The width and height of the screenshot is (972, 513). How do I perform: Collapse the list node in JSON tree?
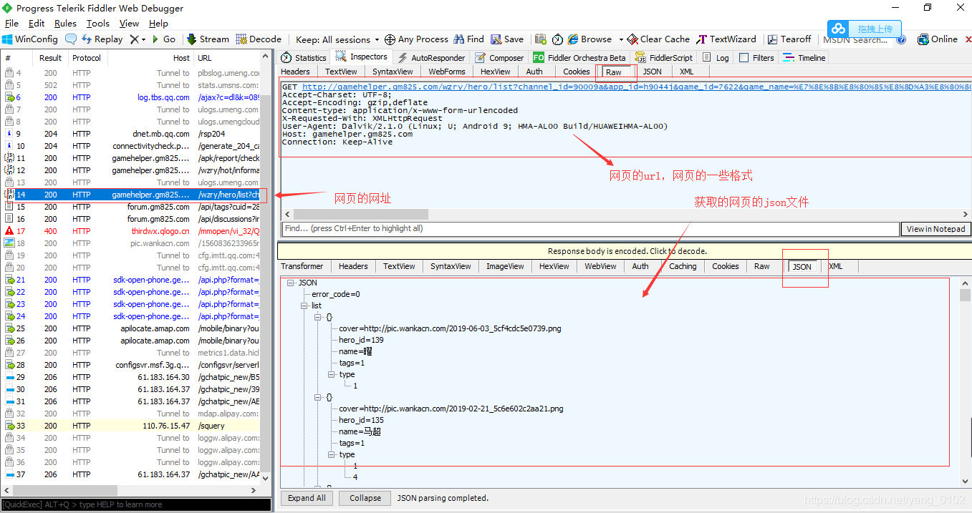pos(304,306)
